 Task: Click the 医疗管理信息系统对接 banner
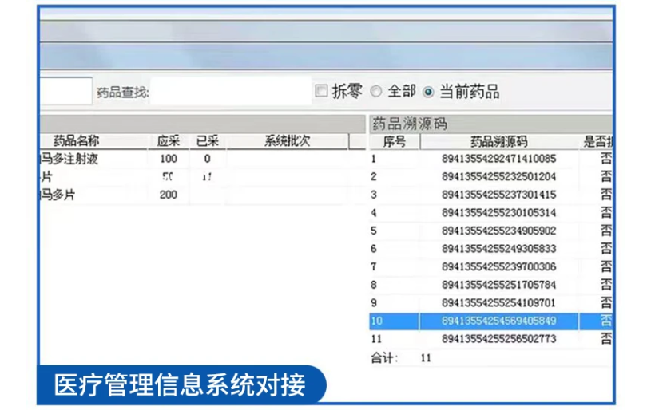pyautogui.click(x=180, y=386)
